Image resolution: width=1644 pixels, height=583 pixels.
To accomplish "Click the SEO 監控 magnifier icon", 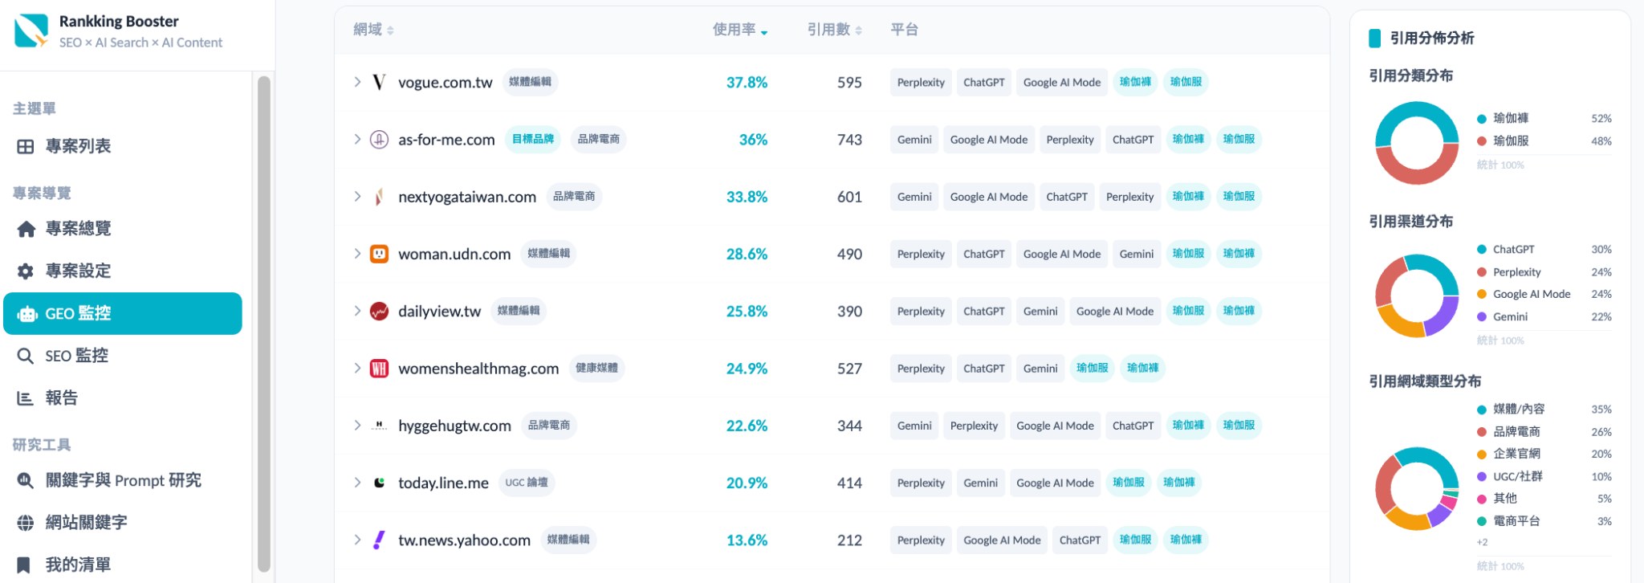I will click(26, 356).
